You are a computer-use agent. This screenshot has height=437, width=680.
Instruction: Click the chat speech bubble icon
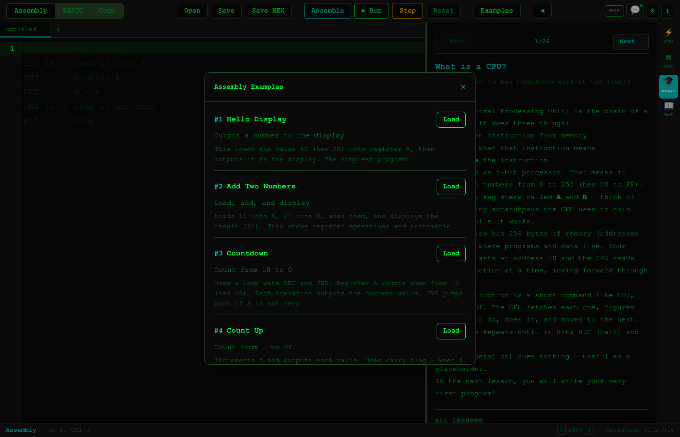(x=635, y=11)
